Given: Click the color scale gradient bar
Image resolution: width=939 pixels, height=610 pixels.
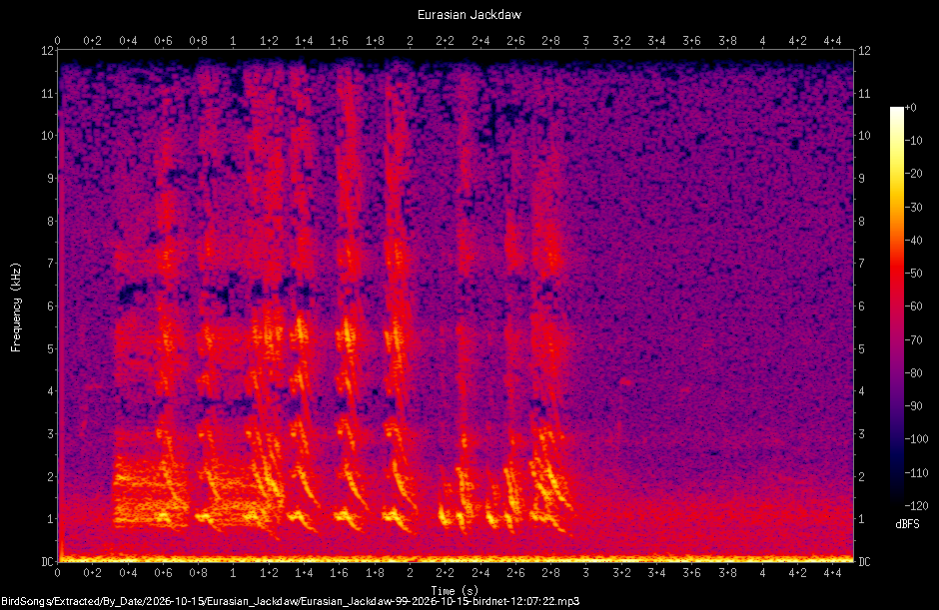Looking at the screenshot, I should (896, 306).
